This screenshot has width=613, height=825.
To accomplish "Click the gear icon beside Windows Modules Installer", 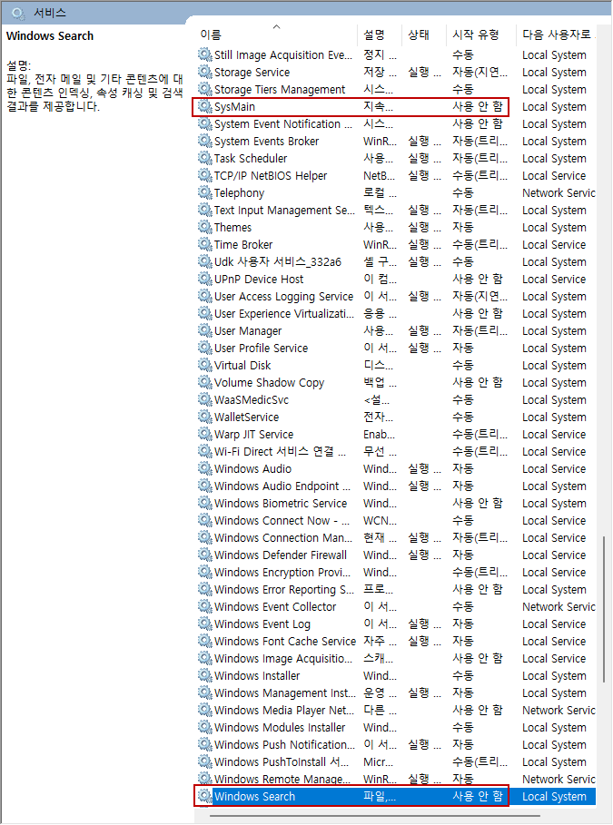I will coord(205,727).
